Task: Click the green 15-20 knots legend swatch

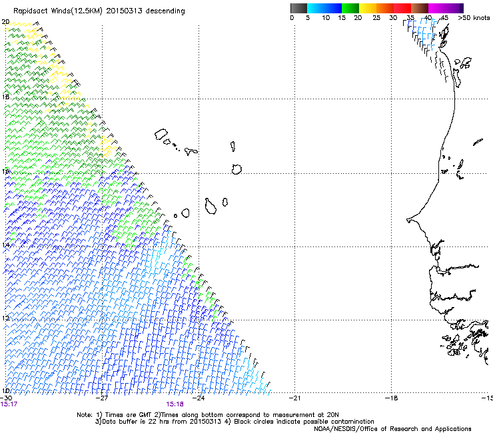Action: (x=350, y=8)
